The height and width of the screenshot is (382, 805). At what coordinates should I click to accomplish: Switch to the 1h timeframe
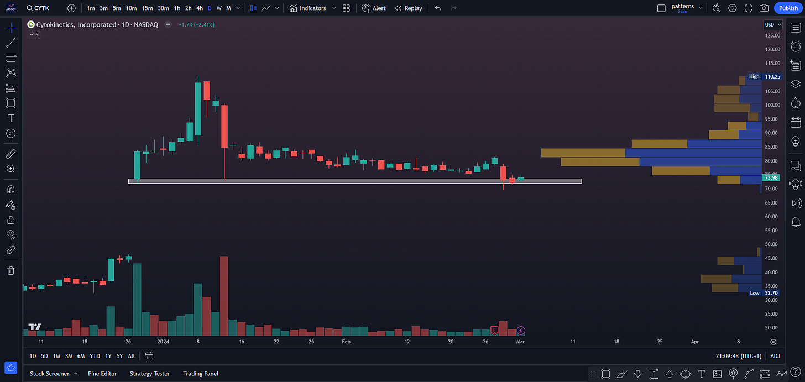tap(177, 8)
